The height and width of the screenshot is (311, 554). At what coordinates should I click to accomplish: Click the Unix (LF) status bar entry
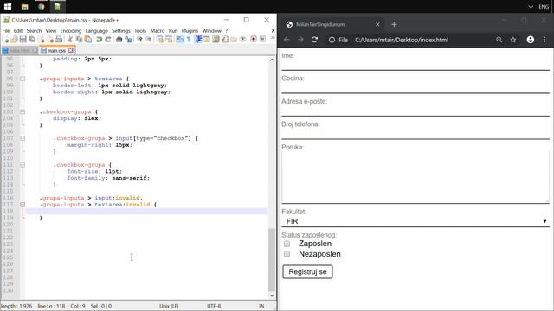pyautogui.click(x=169, y=306)
